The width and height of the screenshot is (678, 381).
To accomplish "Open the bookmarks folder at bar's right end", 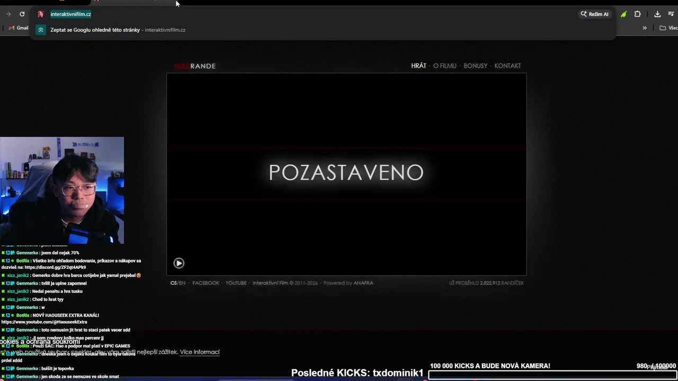I will pyautogui.click(x=668, y=28).
